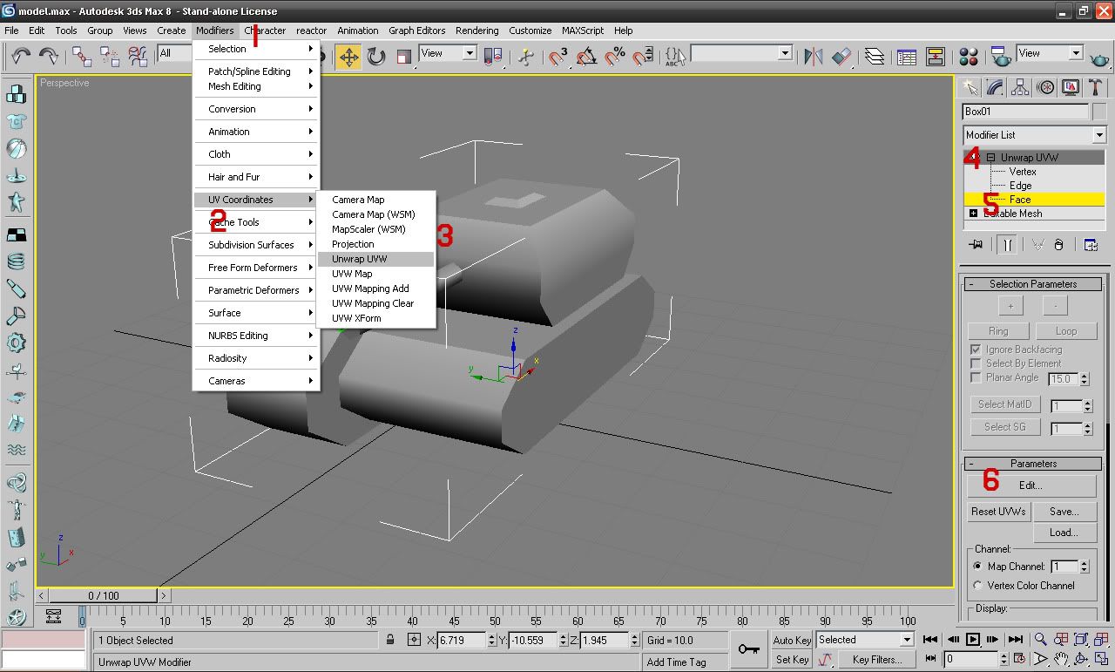Select the Select and Move tool
This screenshot has width=1115, height=672.
coord(348,58)
